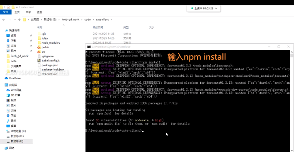Viewport: 294px width, 152px height.
Task: Switch to the 共享 ribbon tab
Action: [x=28, y=12]
